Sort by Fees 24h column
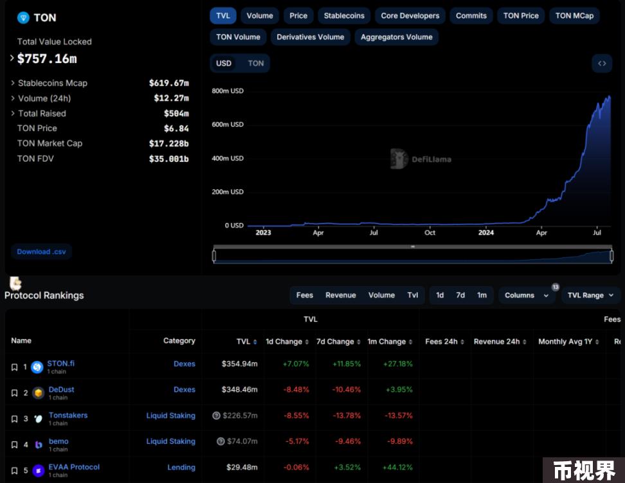This screenshot has height=483, width=625. [x=462, y=342]
